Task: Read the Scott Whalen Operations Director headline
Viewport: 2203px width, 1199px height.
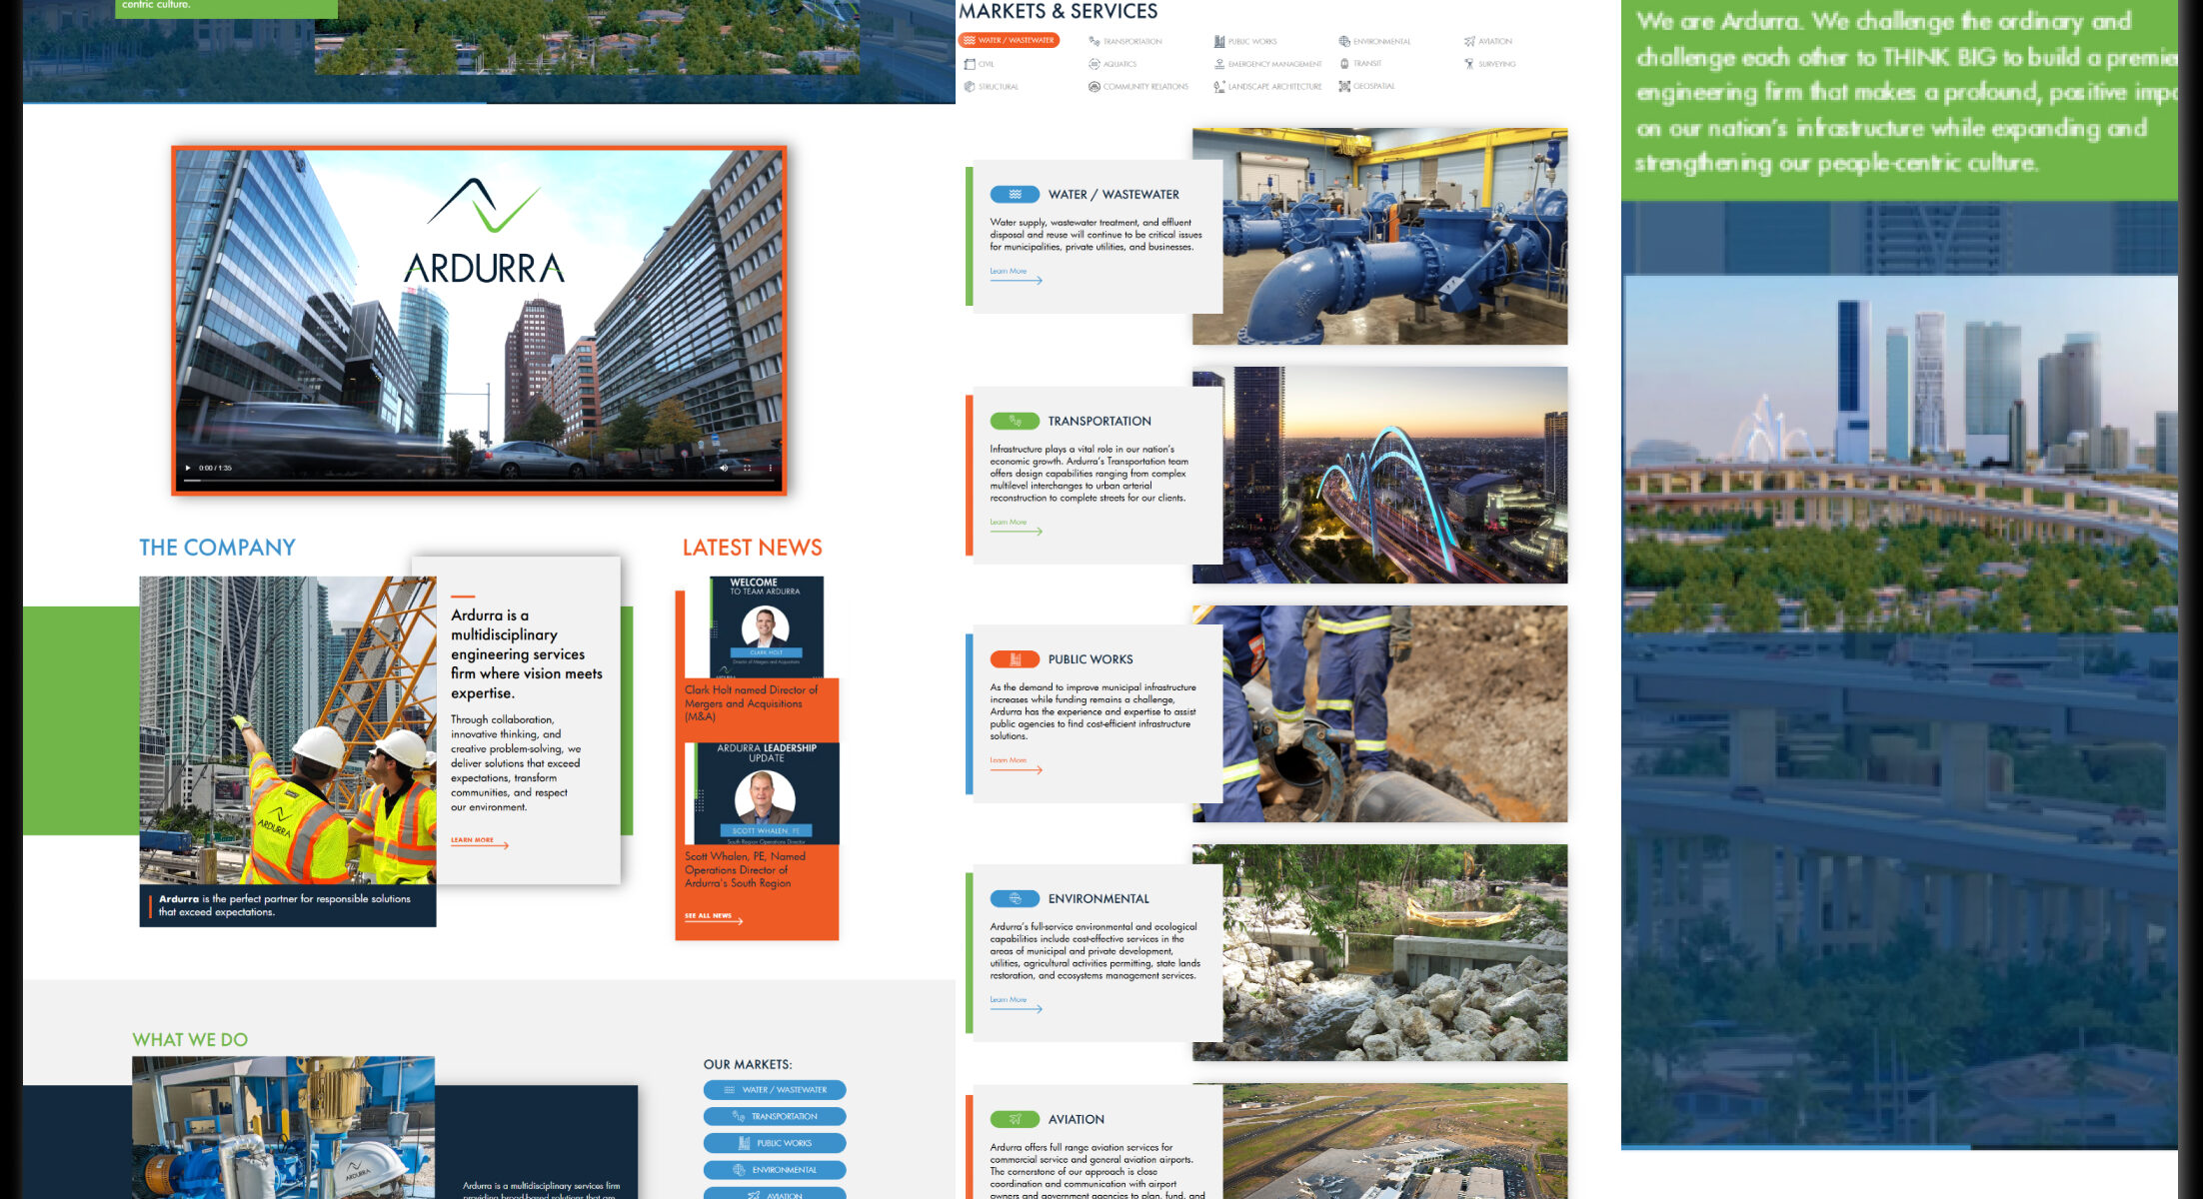Action: coord(745,870)
